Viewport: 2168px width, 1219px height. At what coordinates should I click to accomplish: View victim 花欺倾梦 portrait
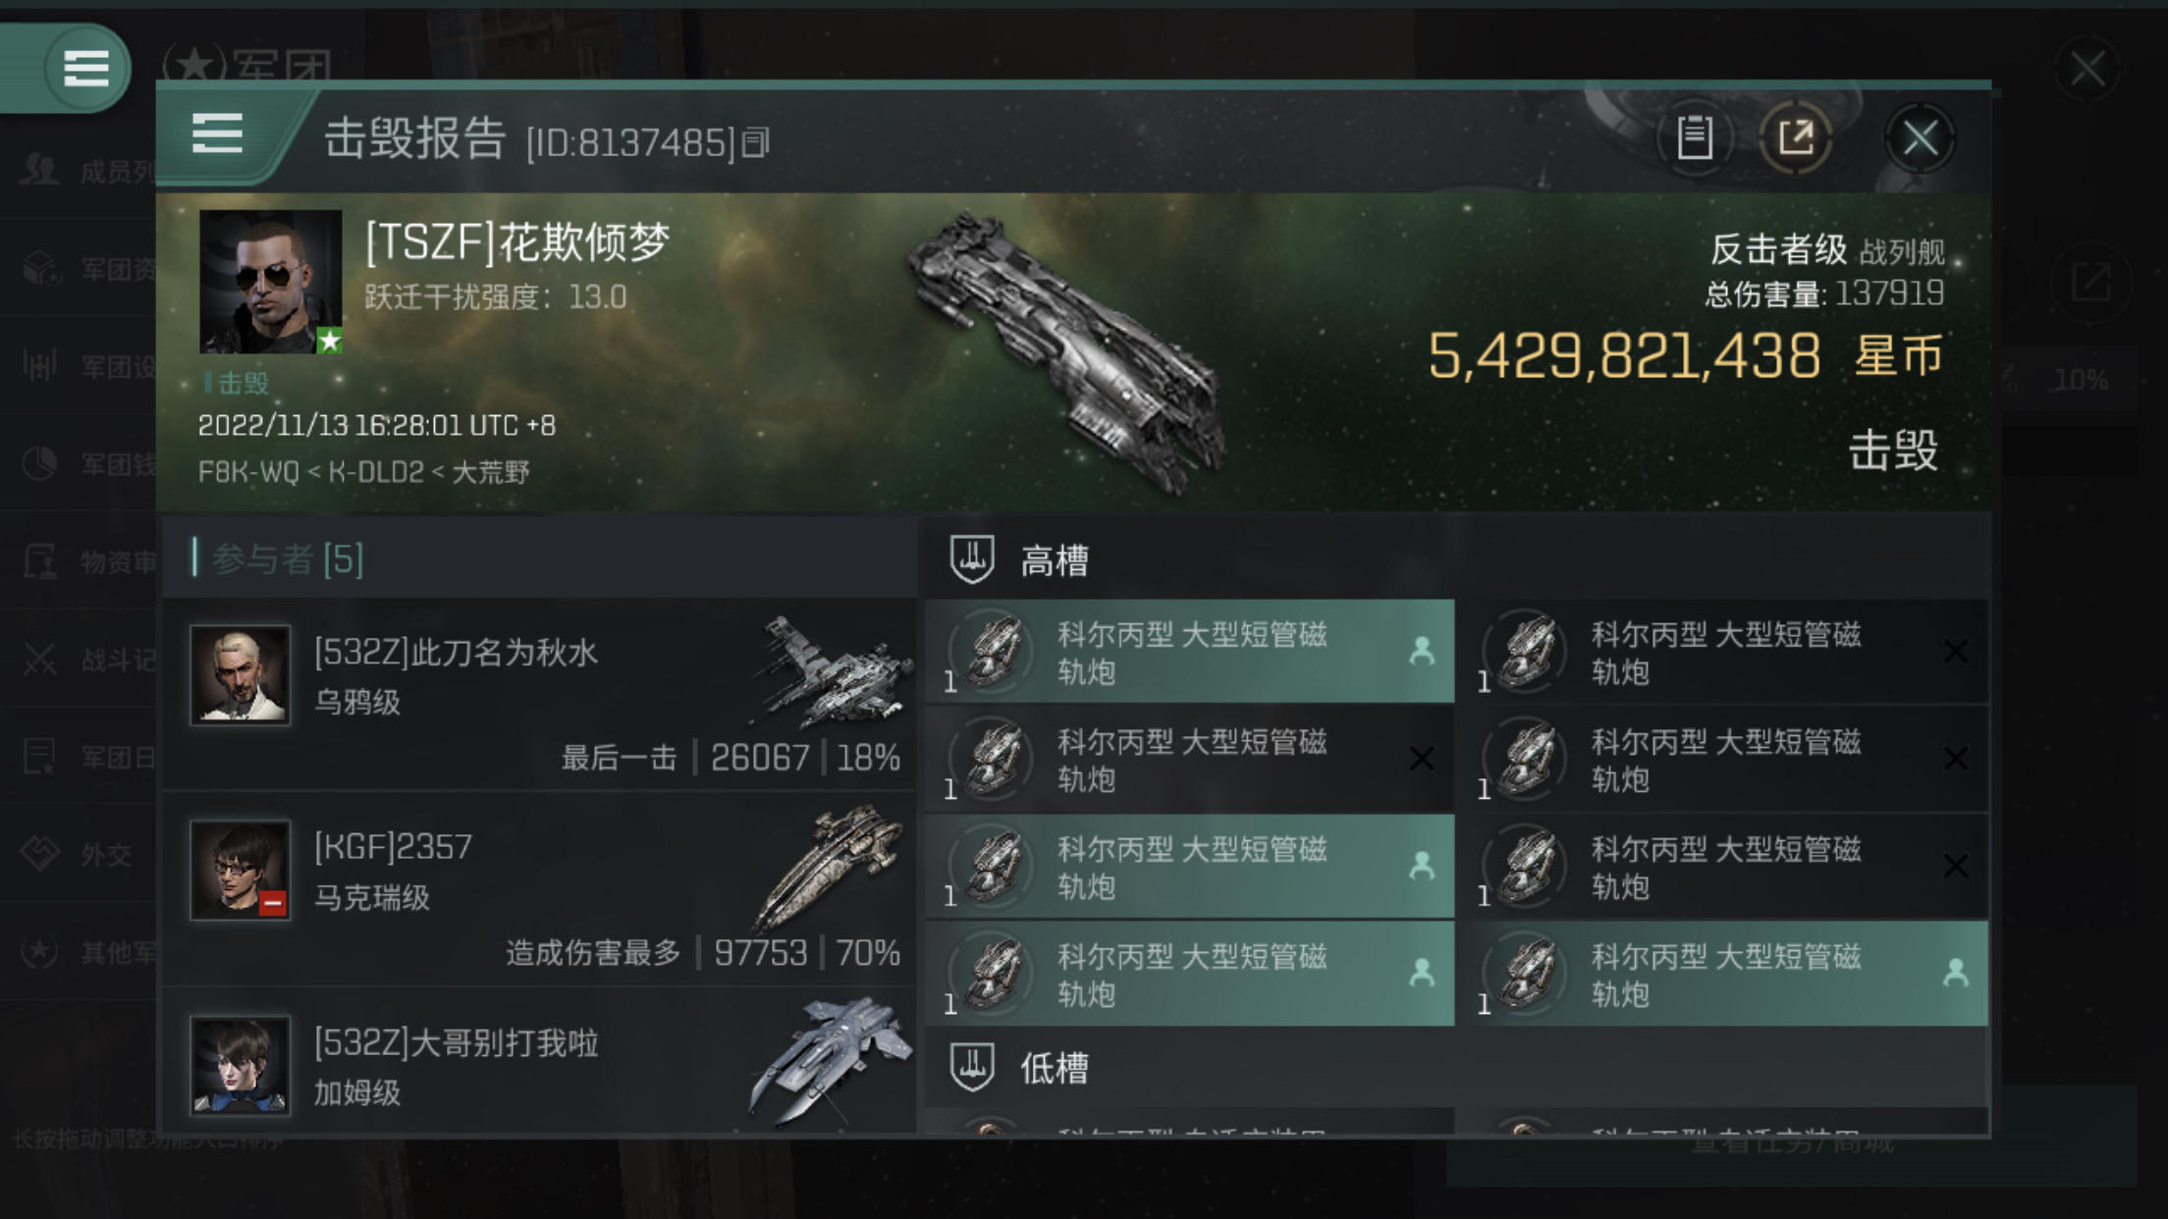pos(271,282)
